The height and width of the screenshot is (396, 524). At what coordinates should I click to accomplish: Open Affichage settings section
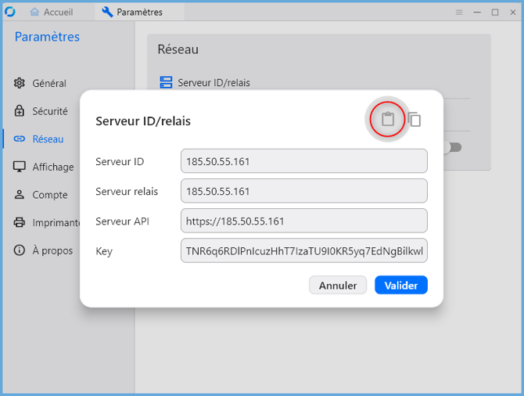click(x=53, y=167)
